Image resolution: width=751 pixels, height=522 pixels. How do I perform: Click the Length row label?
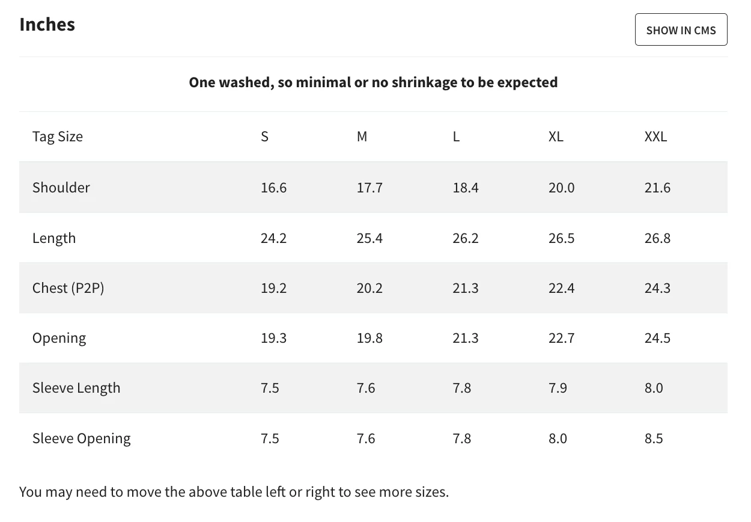pos(54,238)
